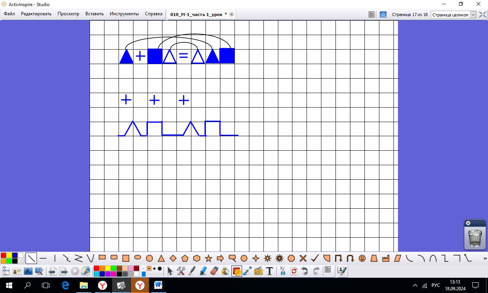Activate the Shape tool
The width and height of the screenshot is (488, 293).
point(237,271)
